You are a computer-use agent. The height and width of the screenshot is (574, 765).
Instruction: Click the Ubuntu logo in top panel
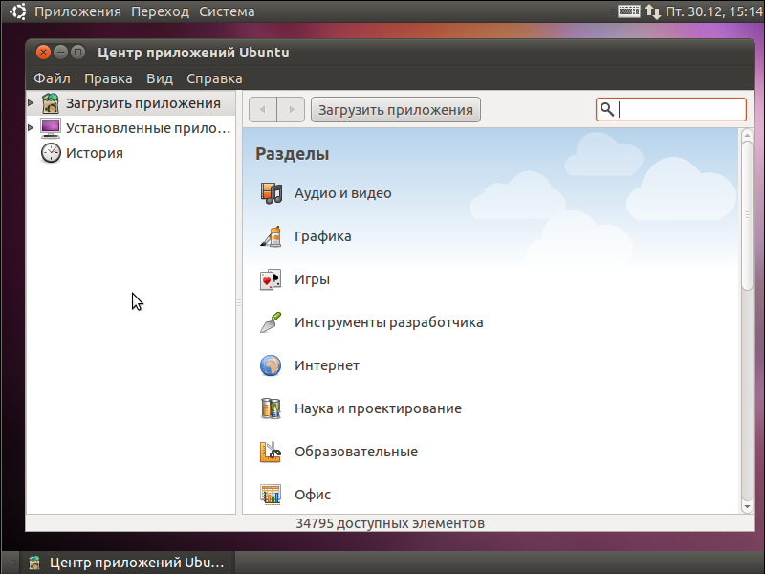coord(17,11)
